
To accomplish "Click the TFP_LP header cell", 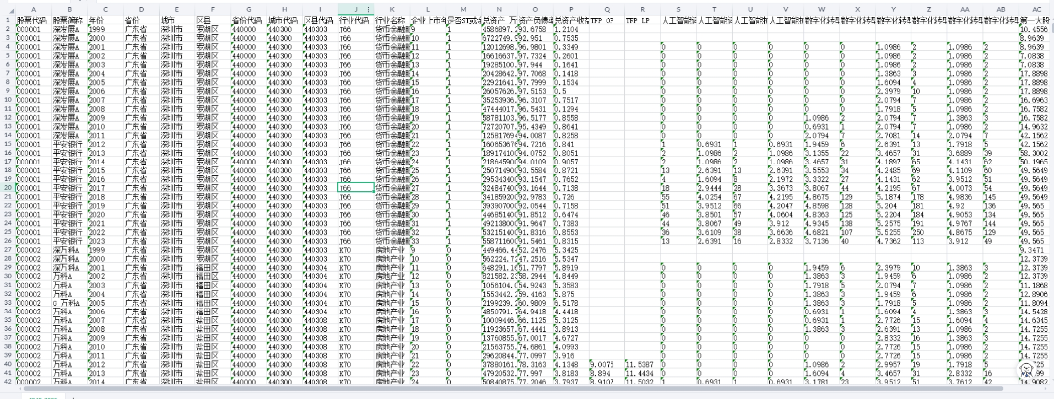I will click(642, 20).
